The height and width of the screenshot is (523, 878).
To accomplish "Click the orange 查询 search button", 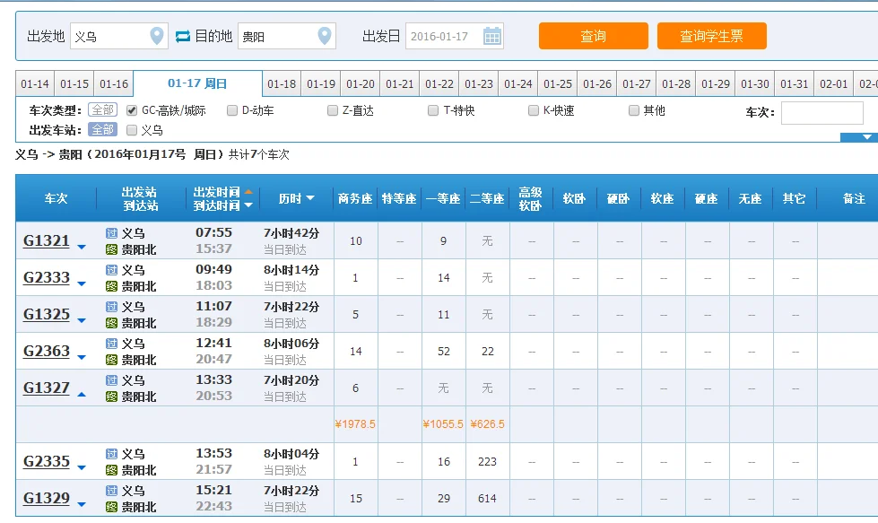I will [x=593, y=37].
